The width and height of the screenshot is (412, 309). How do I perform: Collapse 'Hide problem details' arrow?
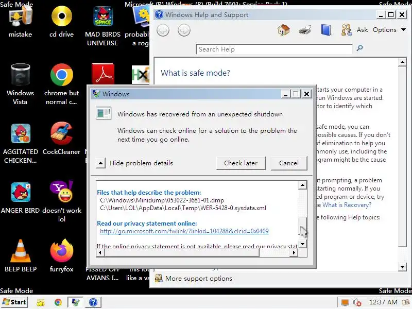(100, 163)
